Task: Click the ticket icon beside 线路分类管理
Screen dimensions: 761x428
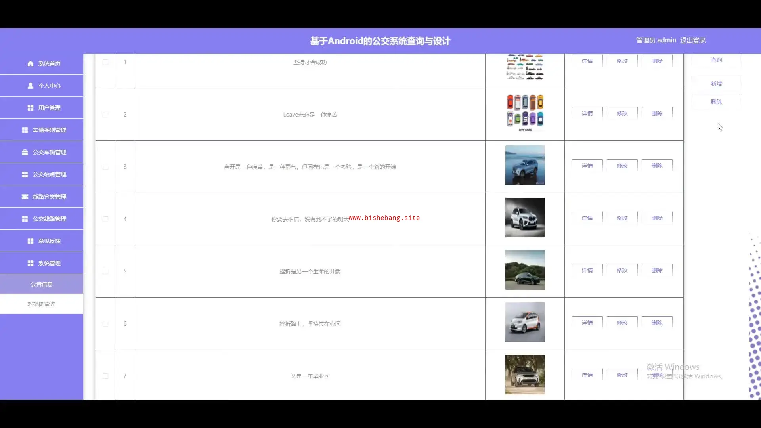Action: pos(25,197)
